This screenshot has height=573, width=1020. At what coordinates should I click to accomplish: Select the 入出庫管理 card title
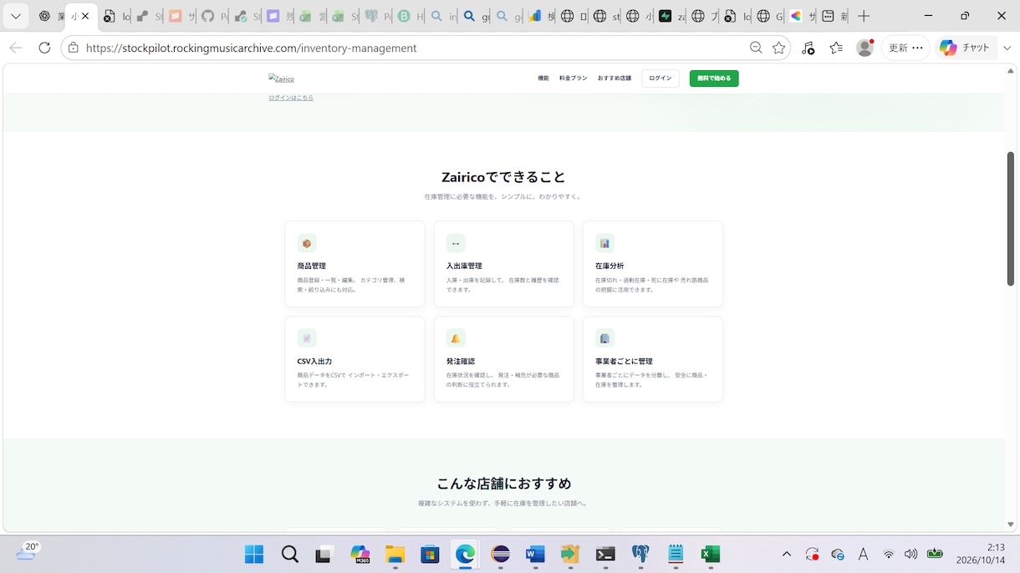[x=464, y=266]
